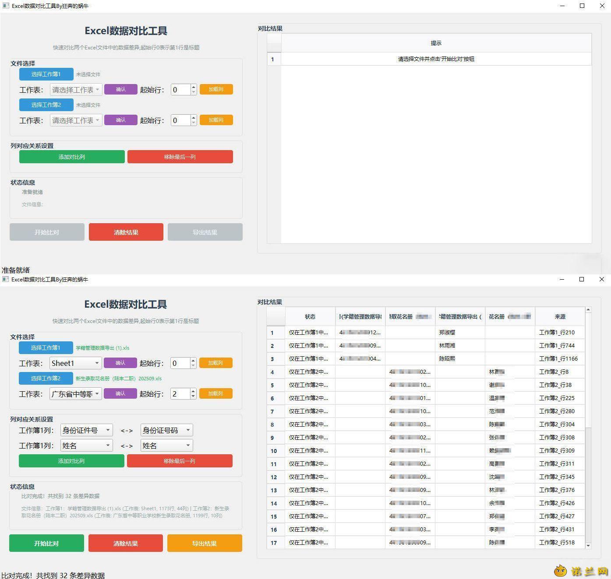Select the 请选择文件并点击'开始比对'按钮 hint row
The width and height of the screenshot is (611, 579).
[x=436, y=59]
